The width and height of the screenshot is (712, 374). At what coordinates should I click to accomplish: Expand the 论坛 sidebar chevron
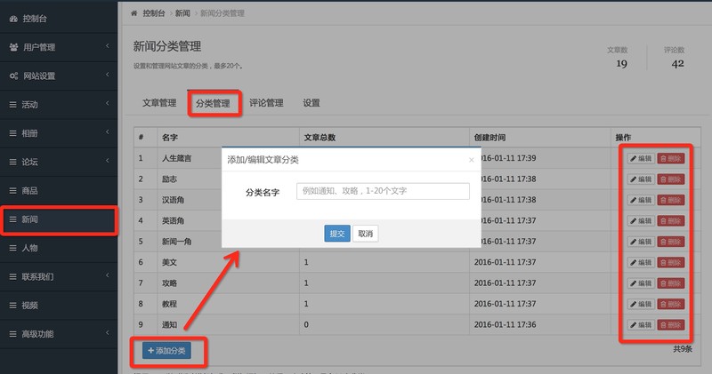coord(108,161)
